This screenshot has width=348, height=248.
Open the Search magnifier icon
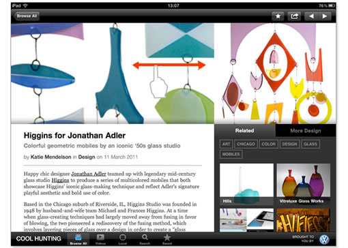click(x=145, y=239)
